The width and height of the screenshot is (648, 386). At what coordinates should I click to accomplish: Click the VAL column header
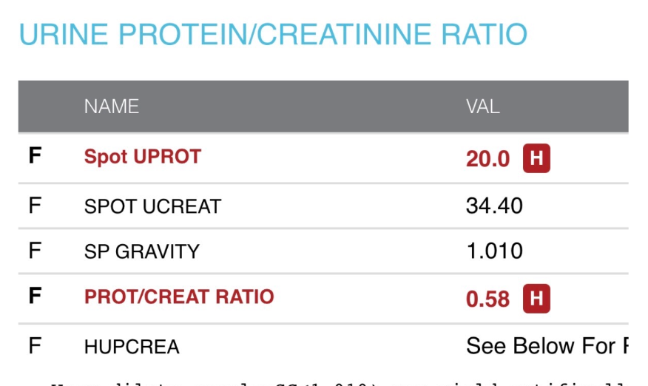point(482,106)
